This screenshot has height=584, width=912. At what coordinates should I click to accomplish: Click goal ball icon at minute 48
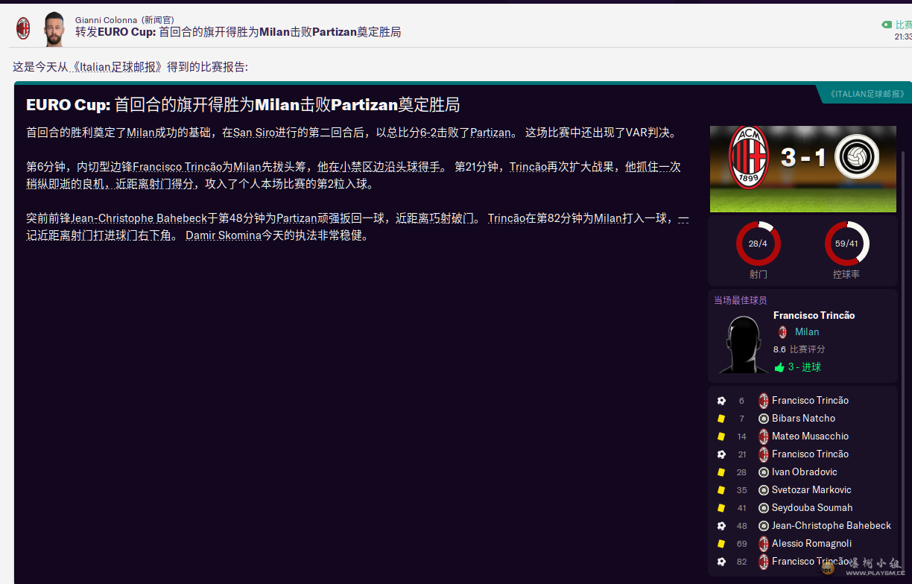point(721,526)
